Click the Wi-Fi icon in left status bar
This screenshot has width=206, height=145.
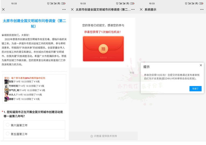(x=59, y=3)
